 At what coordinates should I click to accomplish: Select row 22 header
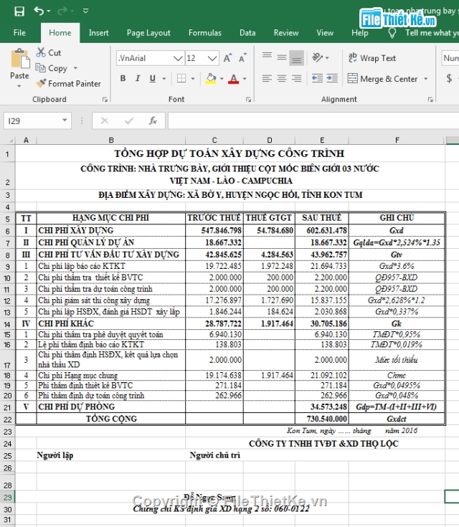point(8,419)
